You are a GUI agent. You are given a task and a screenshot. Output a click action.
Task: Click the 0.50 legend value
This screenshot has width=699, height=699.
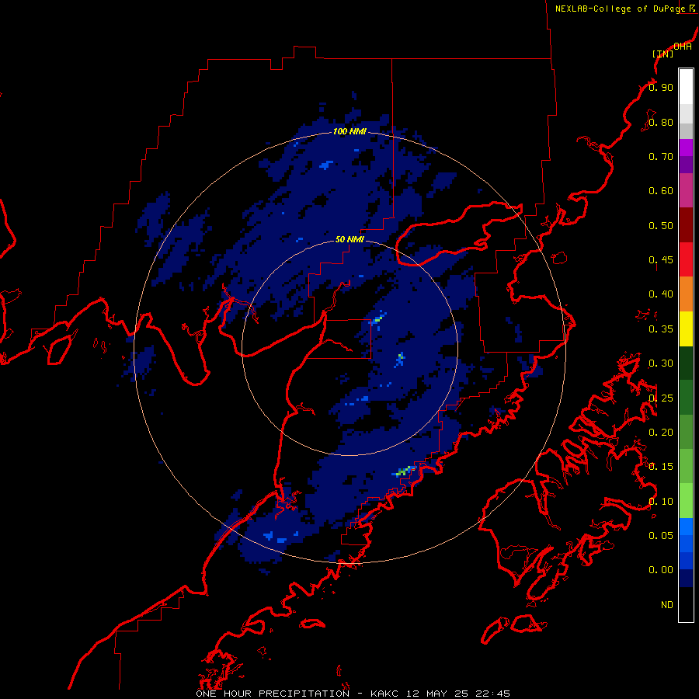click(x=661, y=225)
